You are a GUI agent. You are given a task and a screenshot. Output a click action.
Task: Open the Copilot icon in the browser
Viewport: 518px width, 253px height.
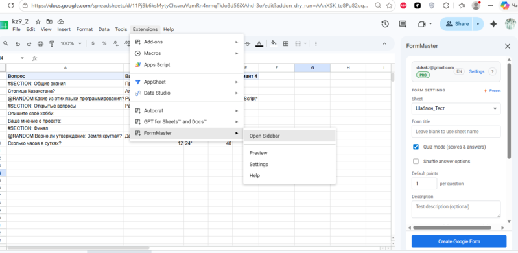point(505,6)
